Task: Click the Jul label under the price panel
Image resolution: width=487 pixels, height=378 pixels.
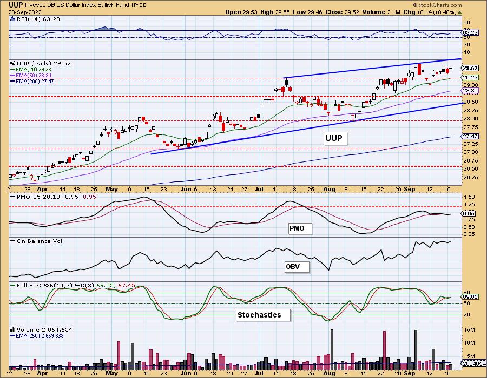Action: click(259, 190)
